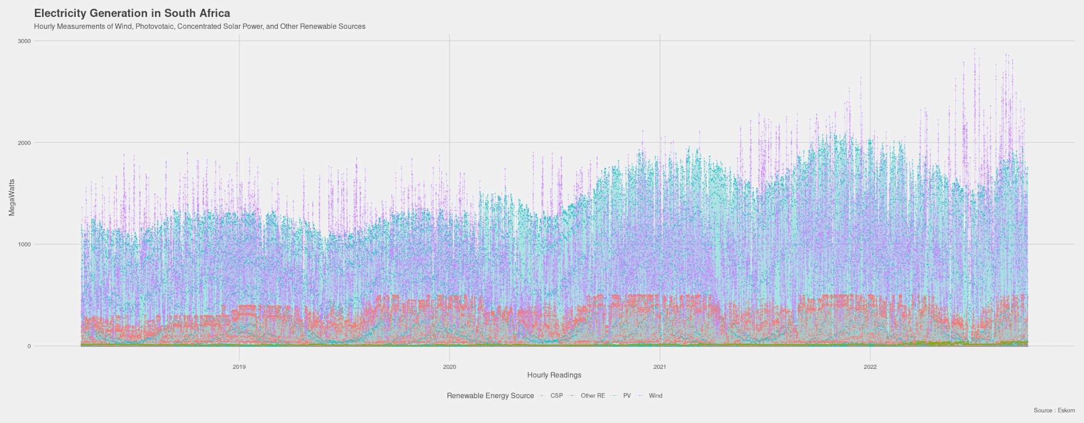This screenshot has height=423, width=1084.
Task: Click the Renewable Energy Source legend title
Action: [x=490, y=396]
